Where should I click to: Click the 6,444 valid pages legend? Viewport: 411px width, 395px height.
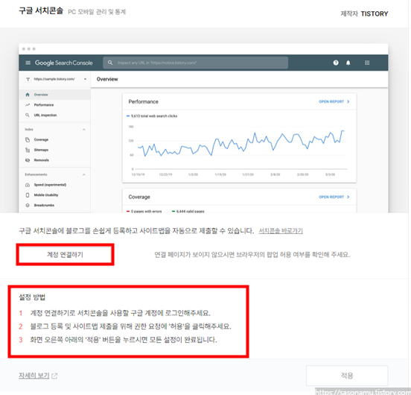[188, 211]
